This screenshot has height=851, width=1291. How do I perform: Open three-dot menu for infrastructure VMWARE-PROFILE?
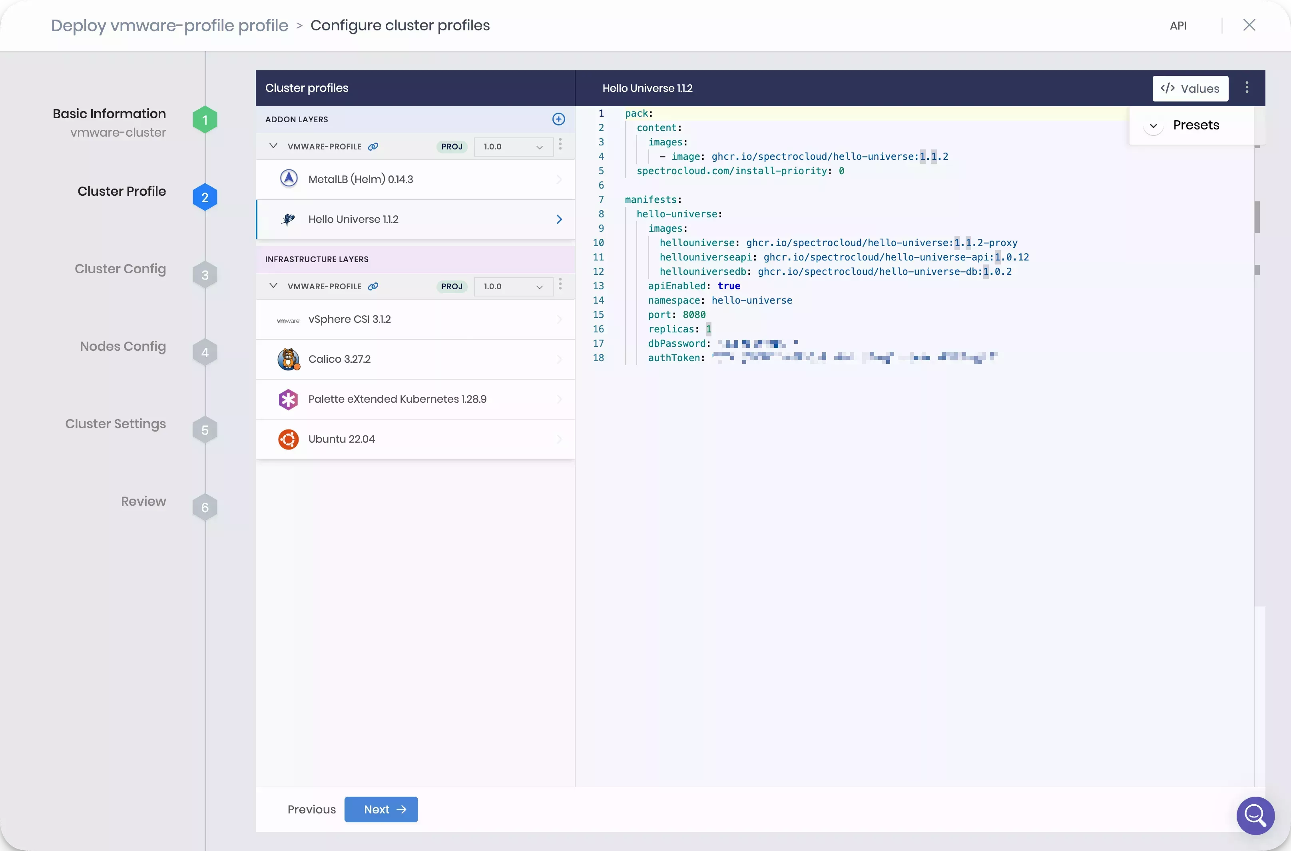560,285
